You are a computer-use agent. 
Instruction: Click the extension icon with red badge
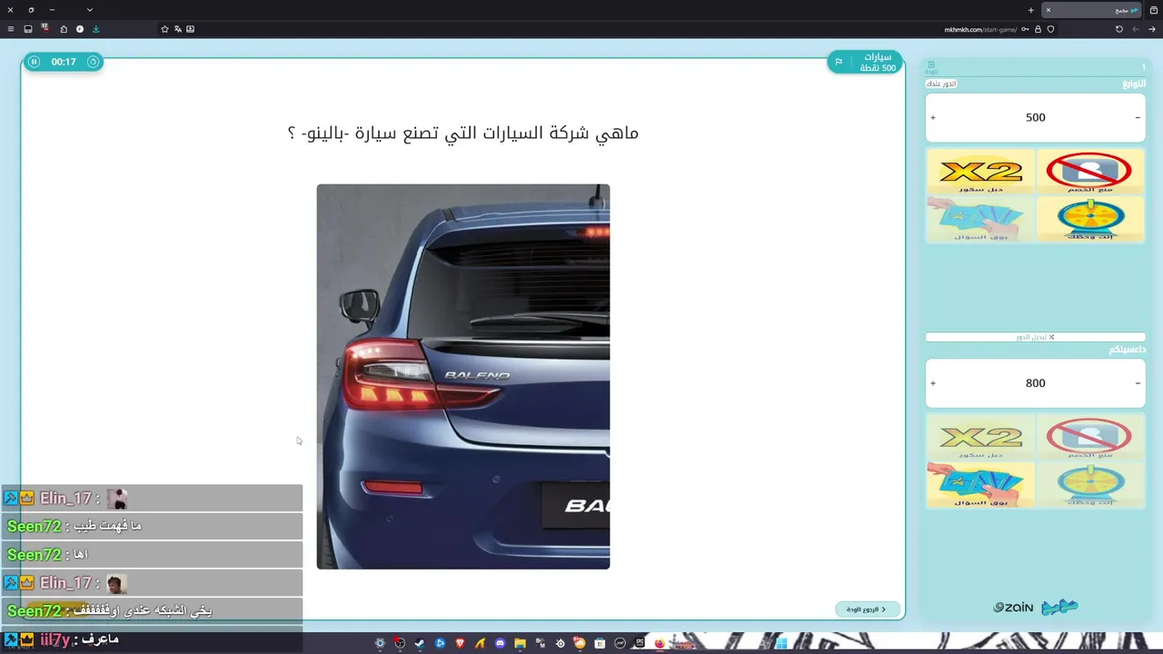(45, 29)
